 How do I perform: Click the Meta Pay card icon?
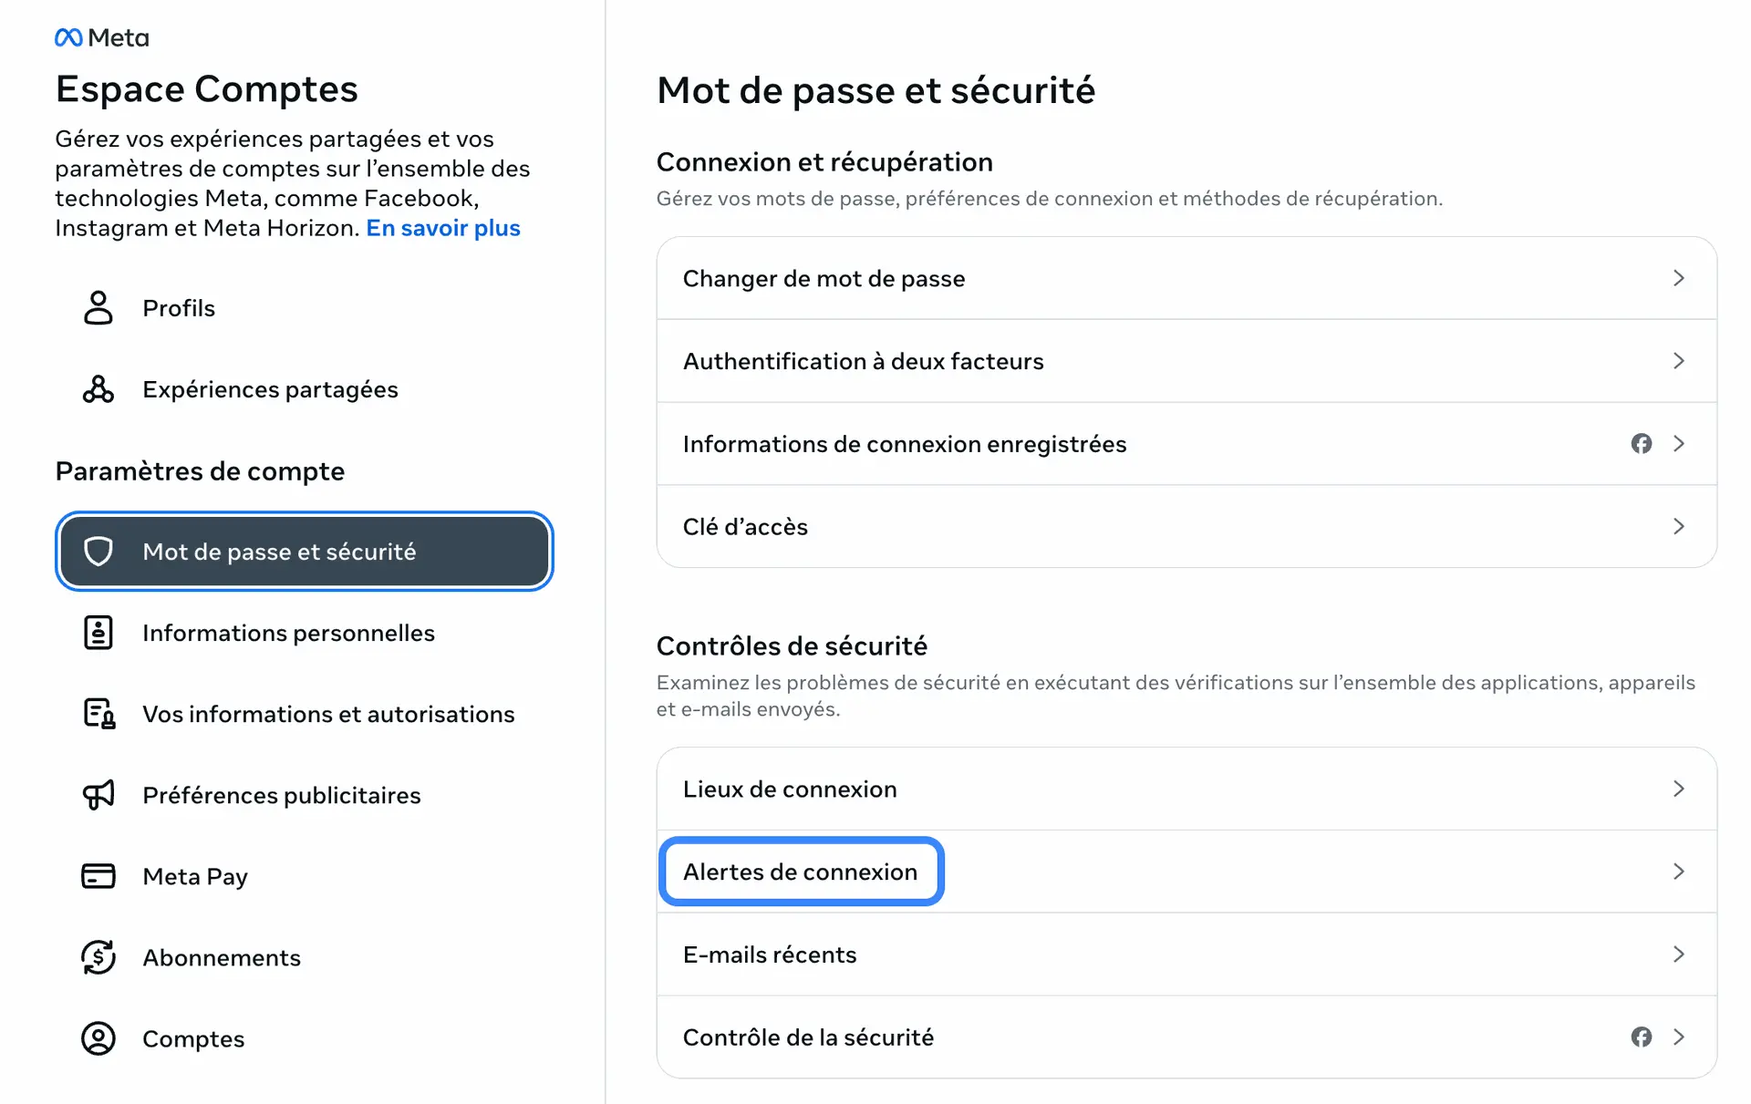pos(98,876)
